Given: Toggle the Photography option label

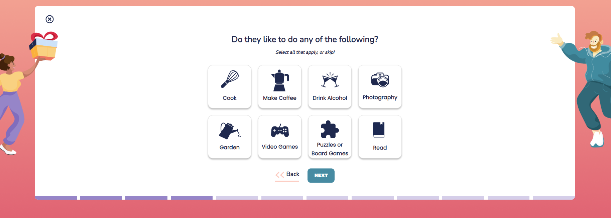Looking at the screenshot, I should [x=380, y=97].
